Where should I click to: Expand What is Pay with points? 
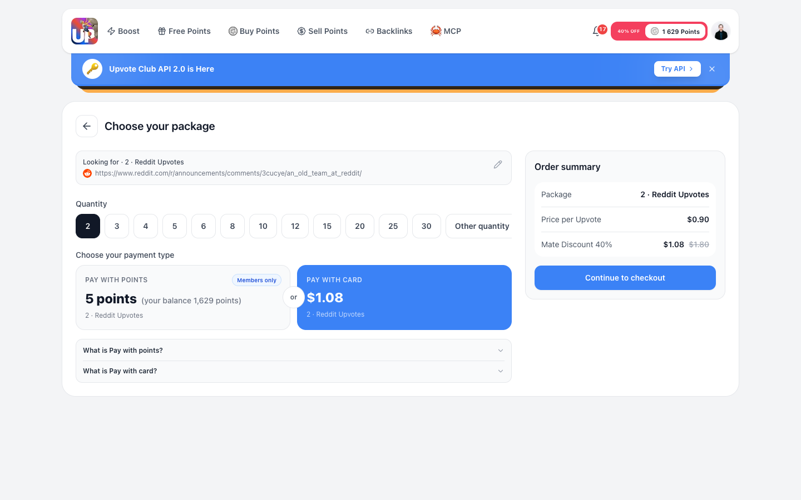(294, 351)
